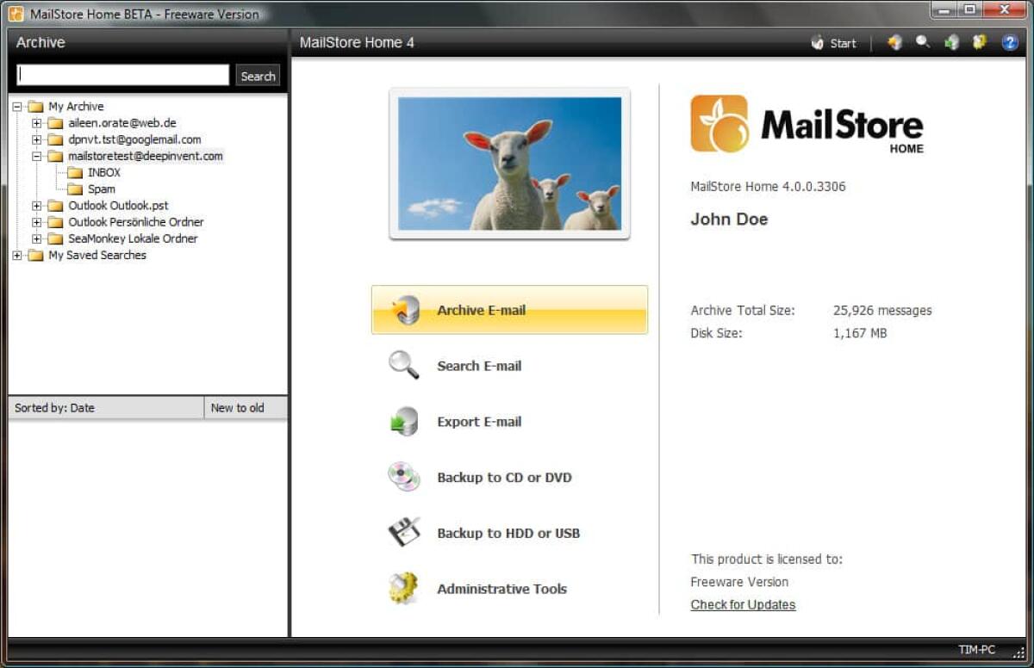Expand the aileen.orate@web.de mailbox
Screen dimensions: 1034x668
[35, 122]
